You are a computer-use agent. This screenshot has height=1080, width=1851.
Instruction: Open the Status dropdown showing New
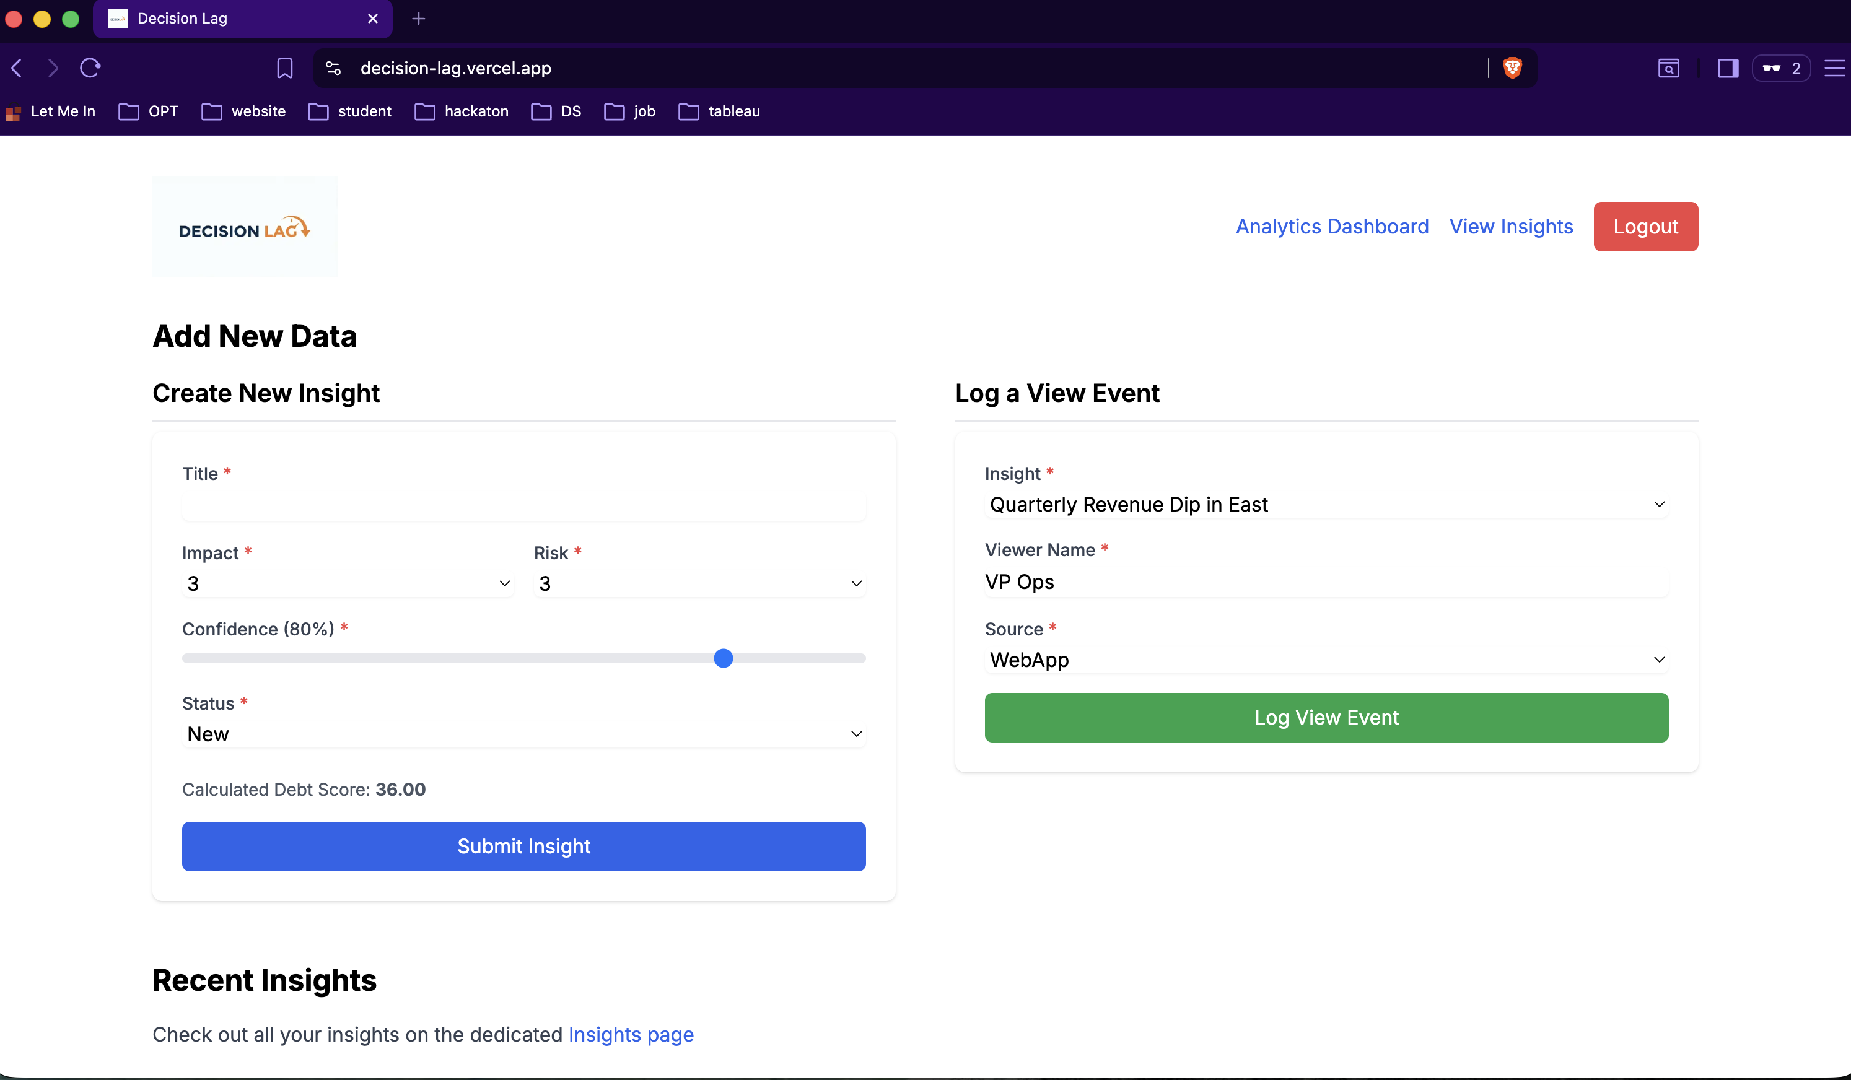coord(523,734)
